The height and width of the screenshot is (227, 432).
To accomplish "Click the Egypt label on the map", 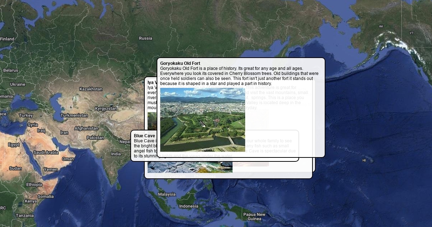I will tap(14, 144).
